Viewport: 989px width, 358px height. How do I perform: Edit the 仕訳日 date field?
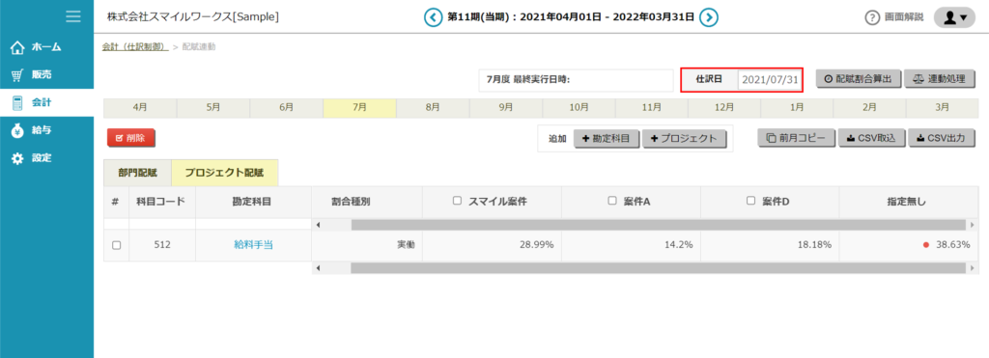click(770, 80)
